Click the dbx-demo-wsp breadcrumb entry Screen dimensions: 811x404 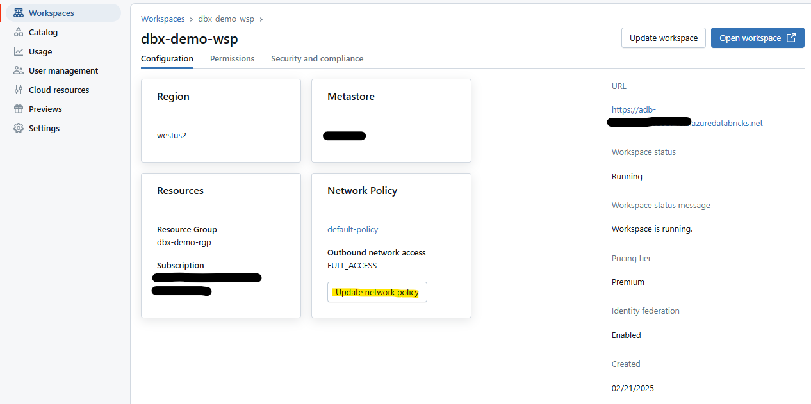pyautogui.click(x=226, y=19)
